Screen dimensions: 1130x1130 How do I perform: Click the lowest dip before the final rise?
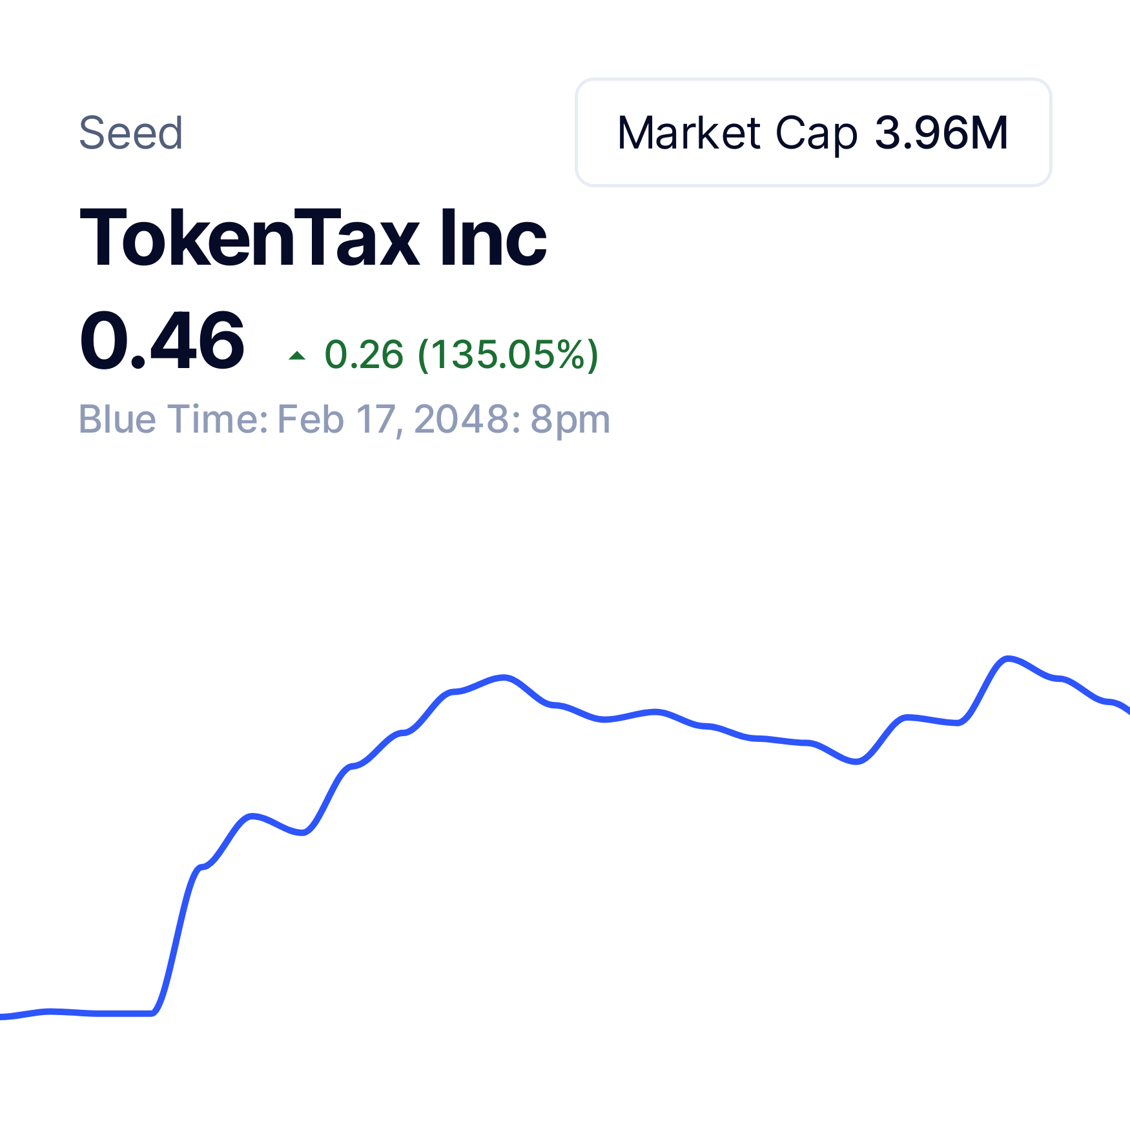(x=856, y=761)
